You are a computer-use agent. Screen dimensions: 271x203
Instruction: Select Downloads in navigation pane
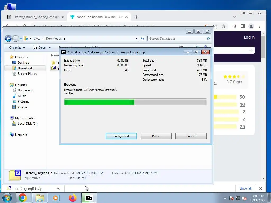25,68
